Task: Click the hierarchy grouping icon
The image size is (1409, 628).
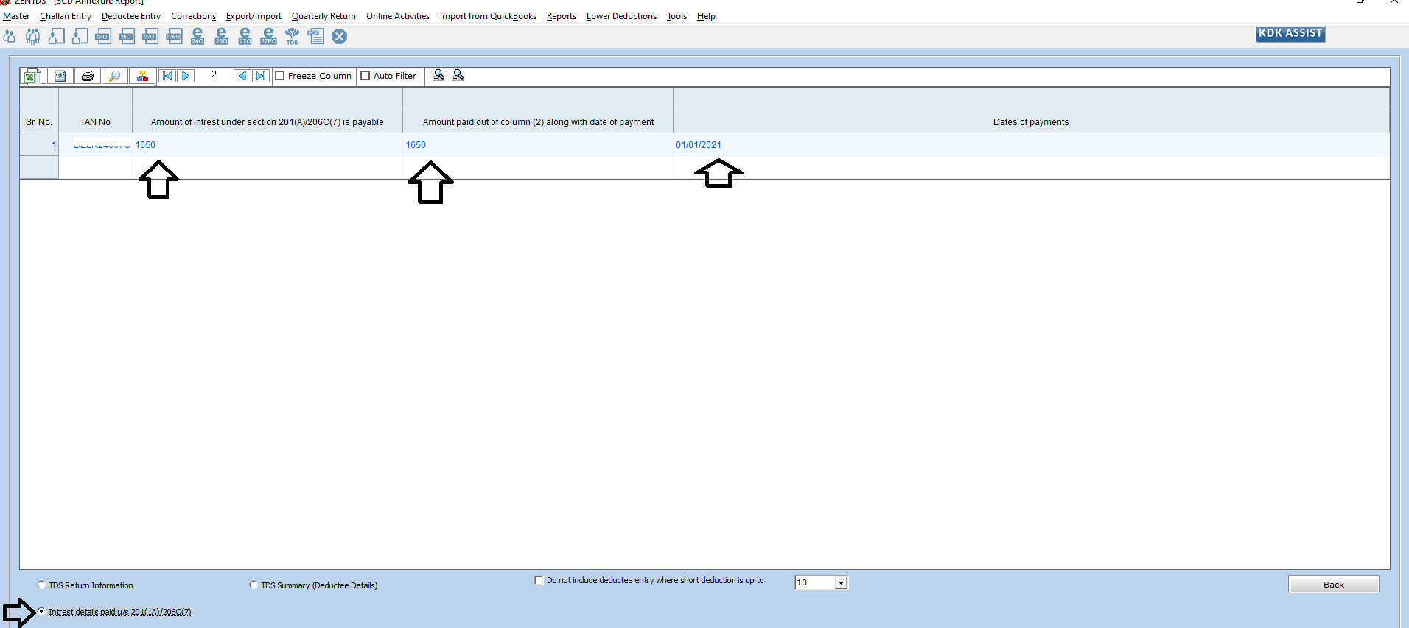Action: coord(142,76)
